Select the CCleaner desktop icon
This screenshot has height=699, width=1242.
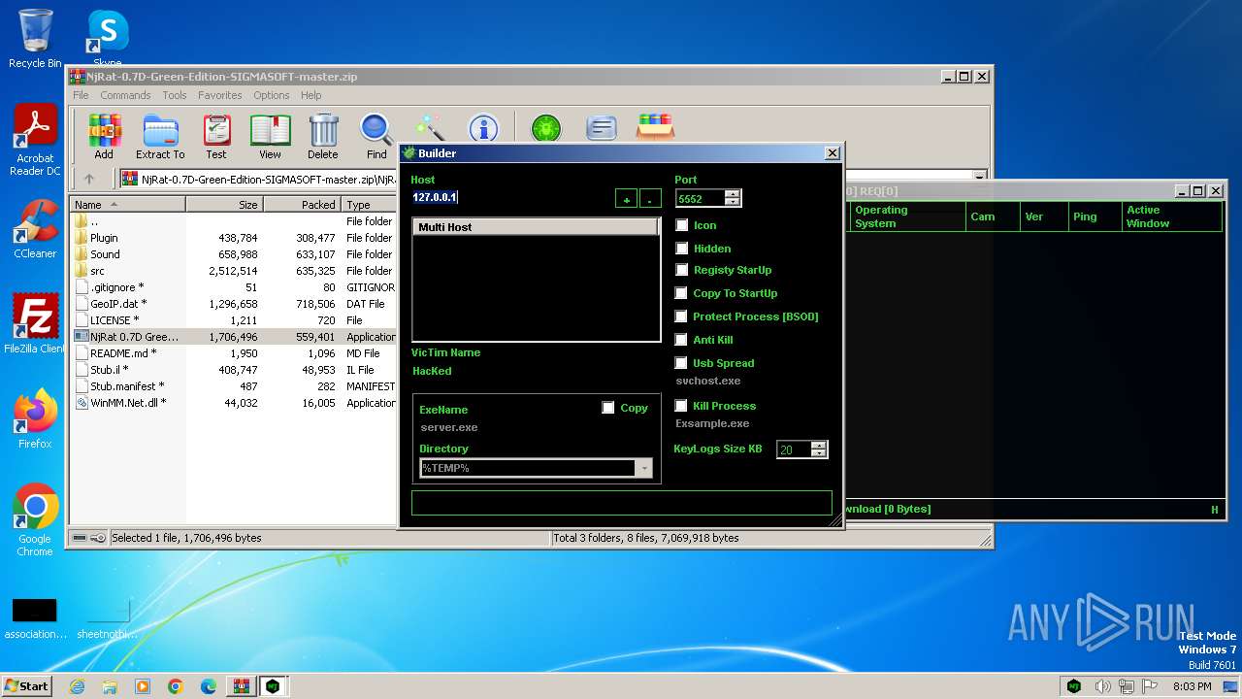[x=35, y=229]
